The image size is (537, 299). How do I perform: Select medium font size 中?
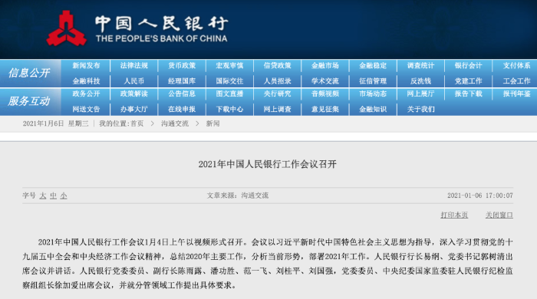[x=53, y=195]
